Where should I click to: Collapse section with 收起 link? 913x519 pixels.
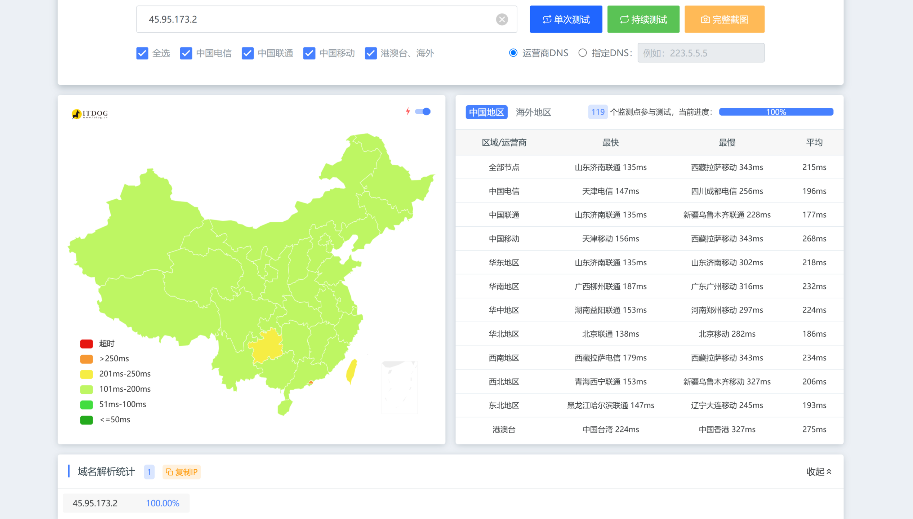click(819, 471)
